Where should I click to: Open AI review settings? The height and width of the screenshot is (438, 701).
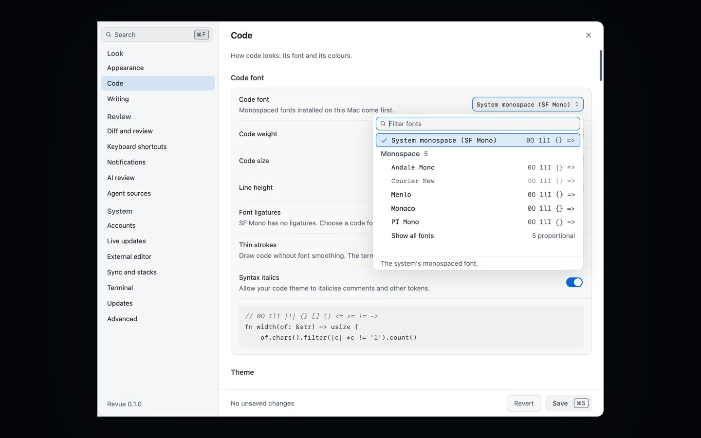click(158, 178)
